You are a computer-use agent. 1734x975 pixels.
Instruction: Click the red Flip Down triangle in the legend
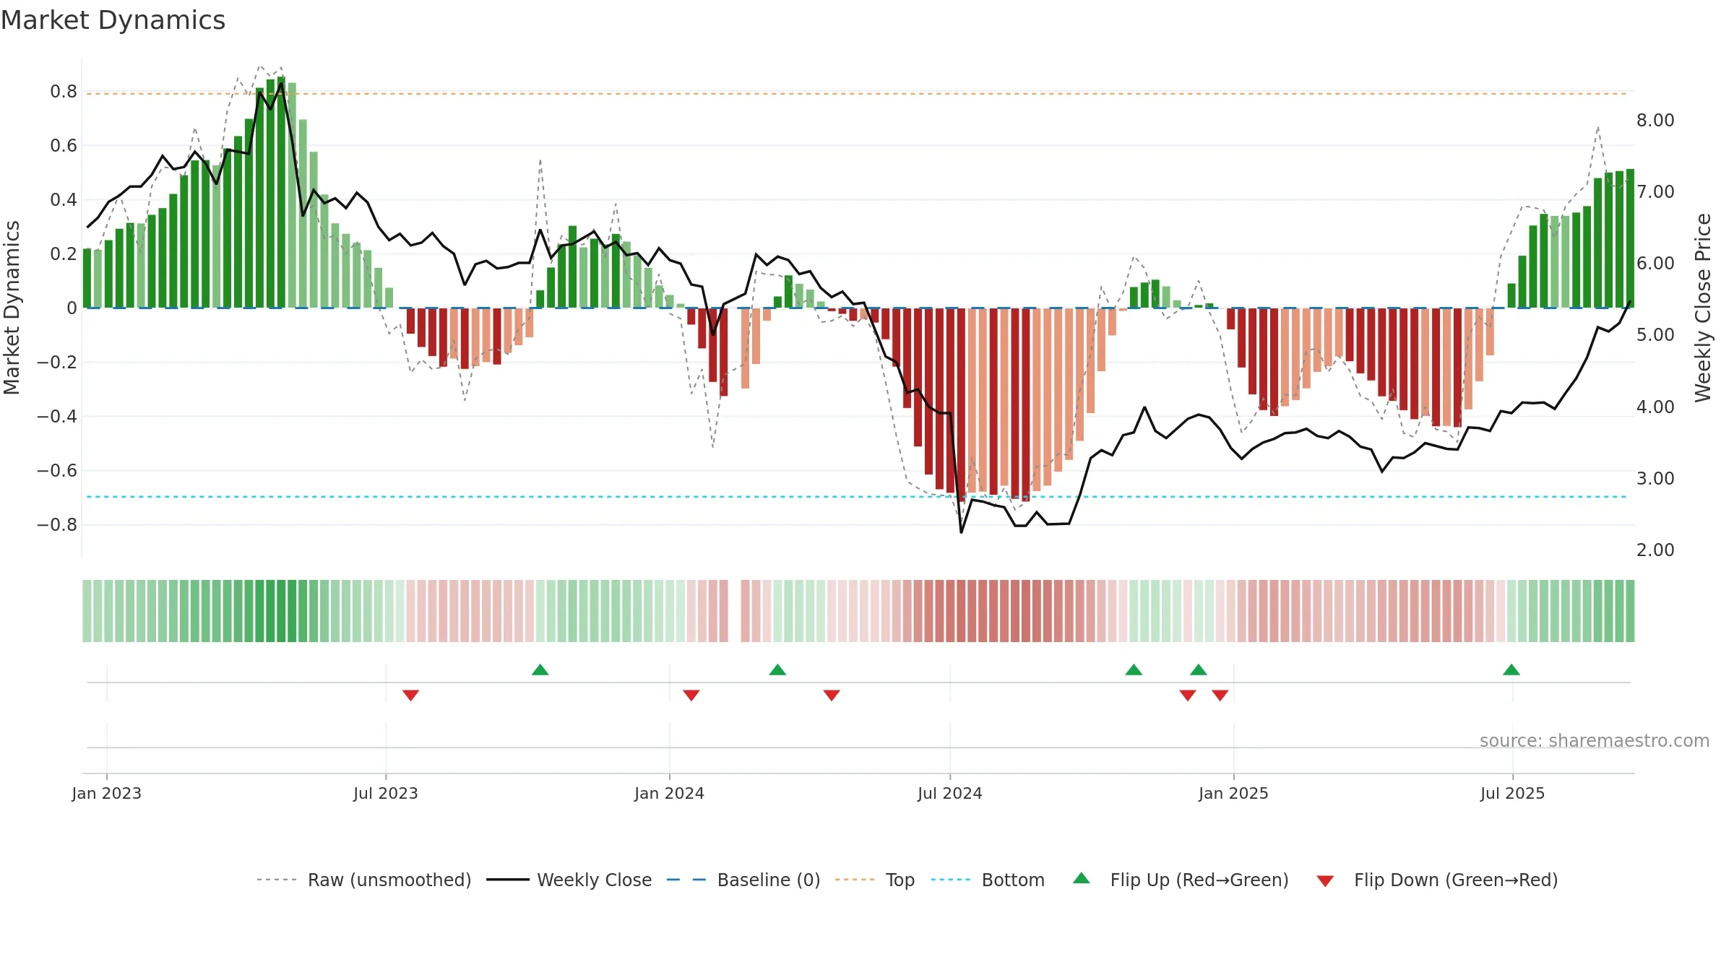point(1325,881)
